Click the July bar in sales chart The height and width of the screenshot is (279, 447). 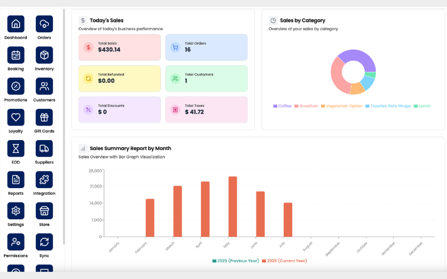(x=288, y=220)
